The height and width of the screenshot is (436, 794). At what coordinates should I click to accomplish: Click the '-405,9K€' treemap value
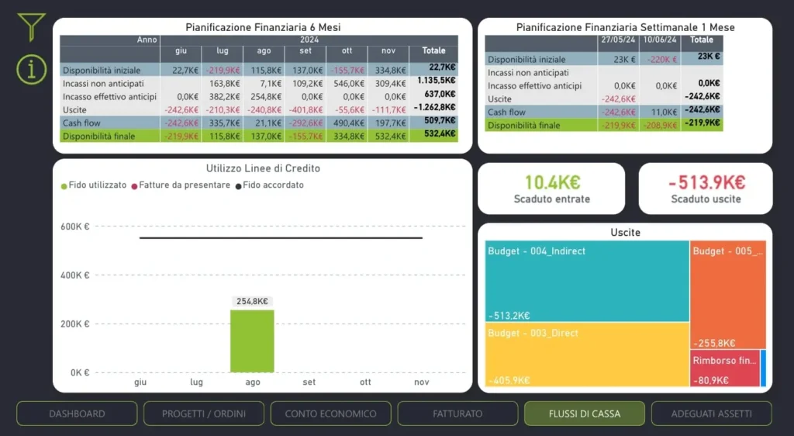[x=509, y=380]
